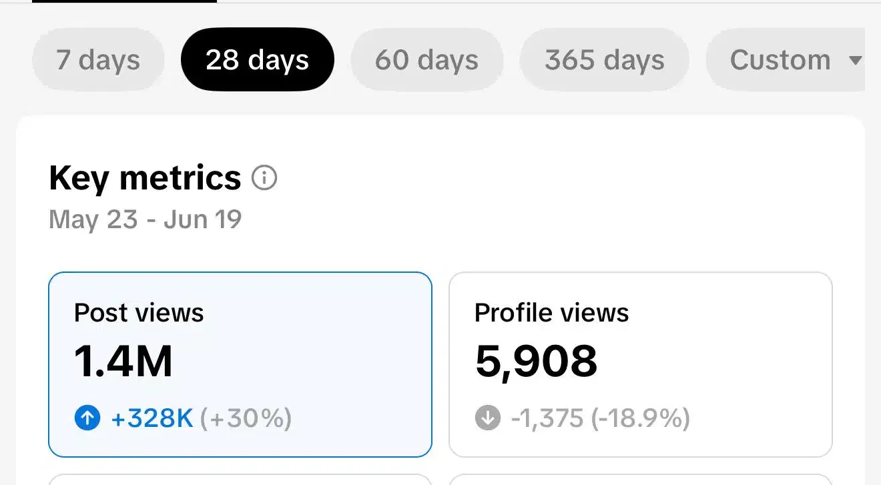Image resolution: width=881 pixels, height=485 pixels.
Task: Click the 1.4M post views number
Action: tap(123, 362)
